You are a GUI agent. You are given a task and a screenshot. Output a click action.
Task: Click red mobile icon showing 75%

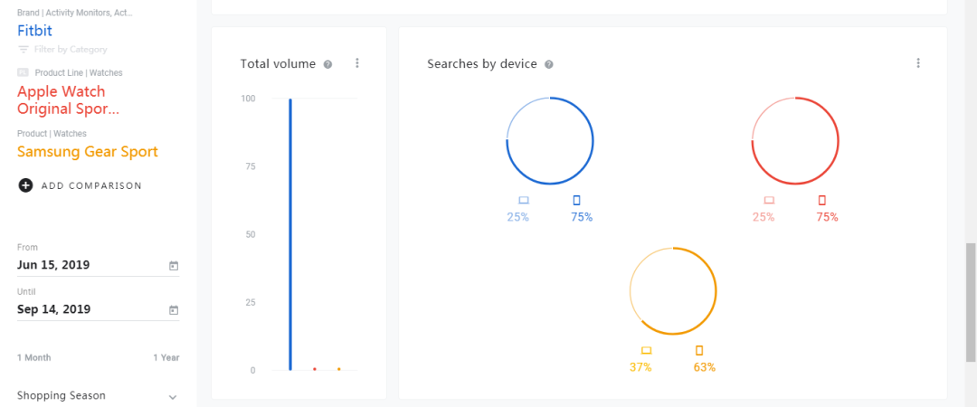coord(821,200)
